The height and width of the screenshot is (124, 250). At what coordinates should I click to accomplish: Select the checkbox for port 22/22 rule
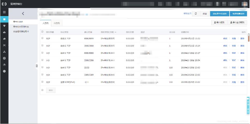coord(42,67)
